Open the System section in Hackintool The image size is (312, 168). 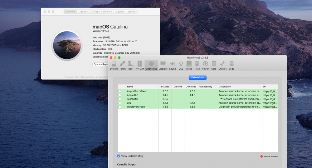tap(114, 65)
